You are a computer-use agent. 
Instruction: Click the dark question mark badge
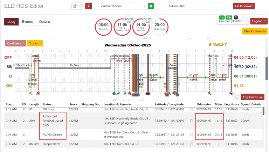tap(236, 17)
